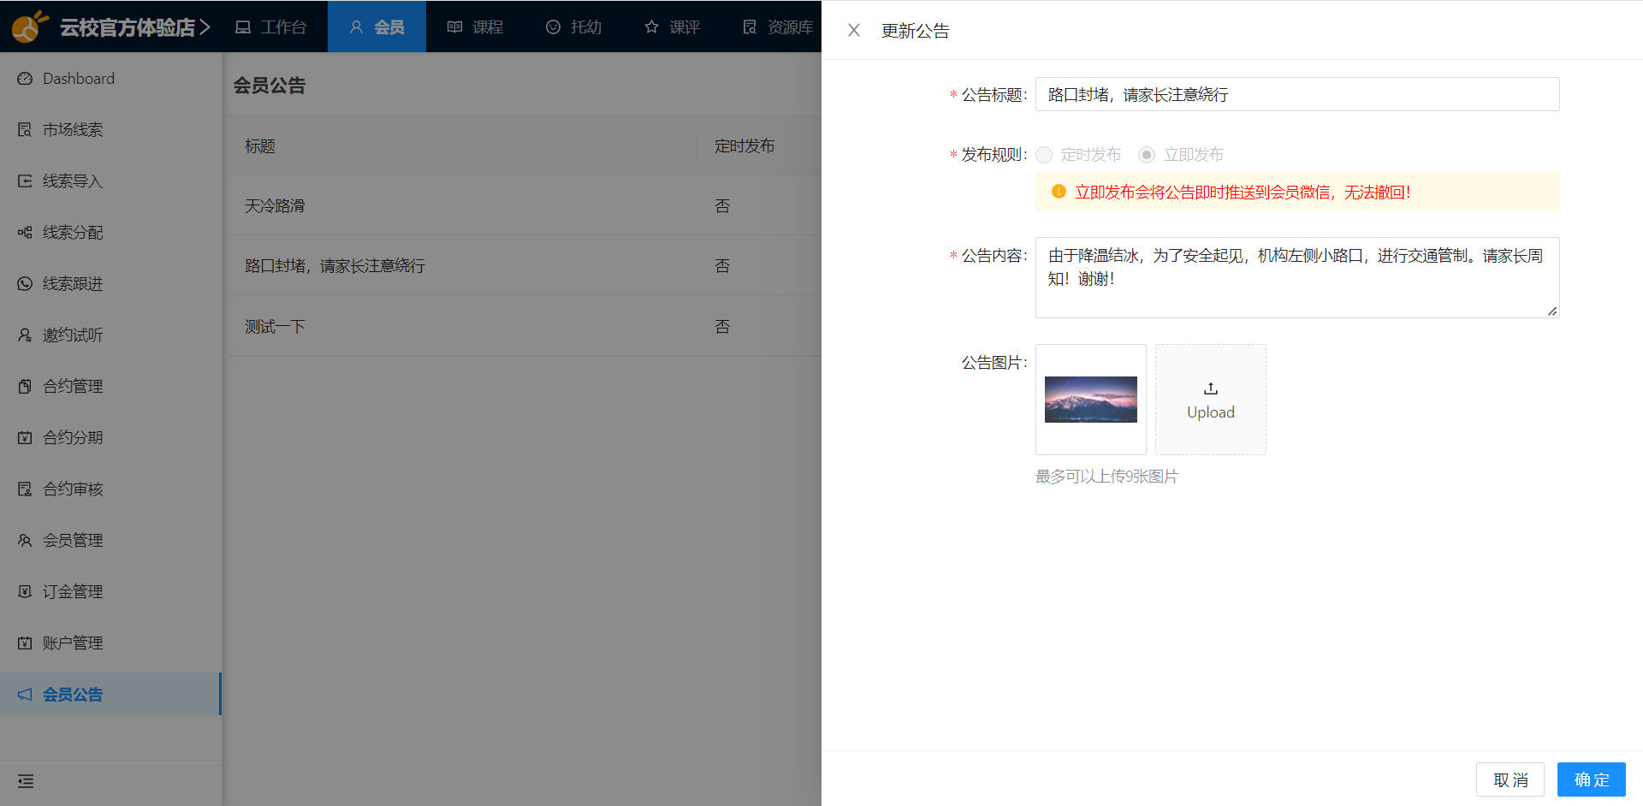This screenshot has width=1643, height=806.
Task: Open the 工作台 top tab
Action: coord(270,27)
